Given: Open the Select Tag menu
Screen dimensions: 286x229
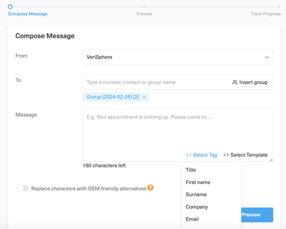Looking at the screenshot, I should (x=201, y=155).
